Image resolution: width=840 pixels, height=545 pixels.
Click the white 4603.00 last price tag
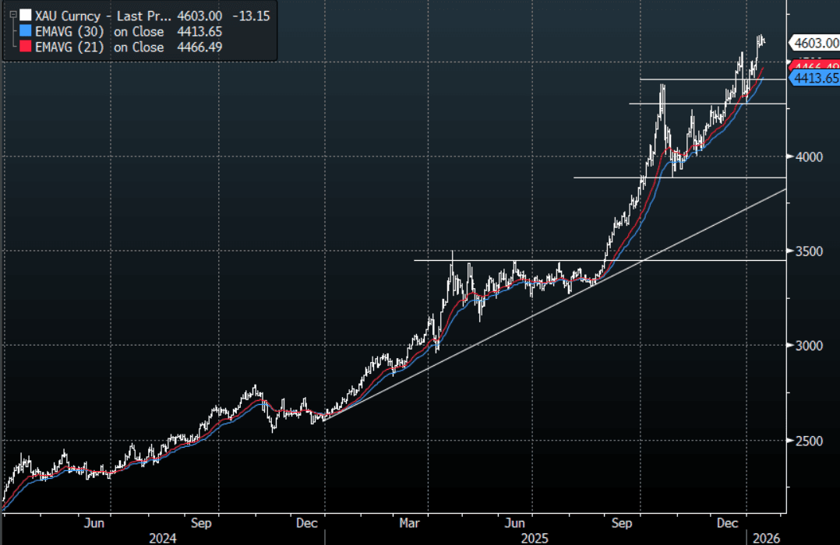point(815,43)
